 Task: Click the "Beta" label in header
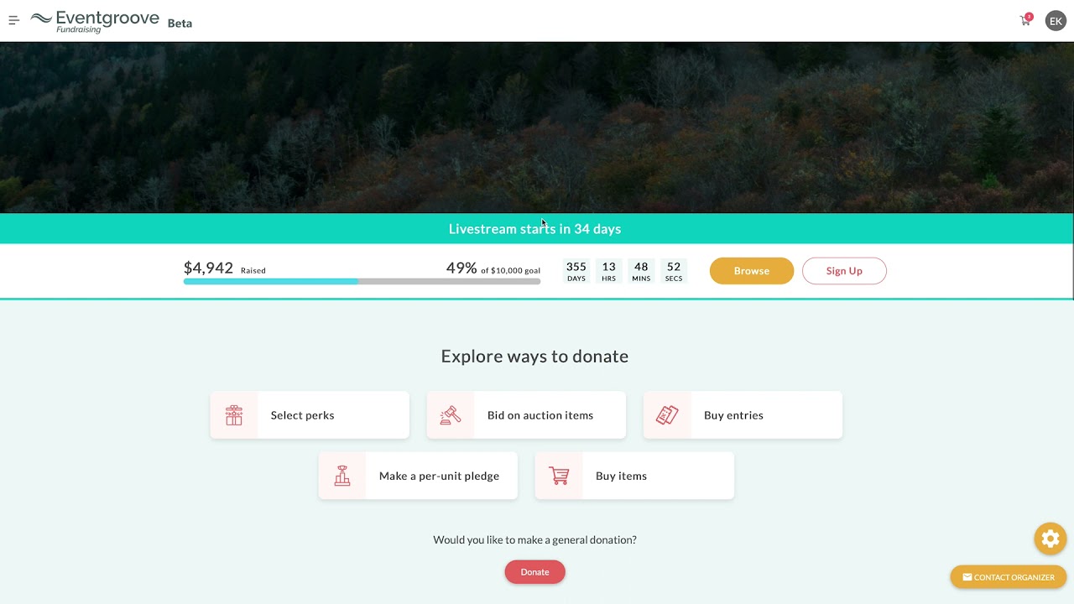pyautogui.click(x=180, y=23)
